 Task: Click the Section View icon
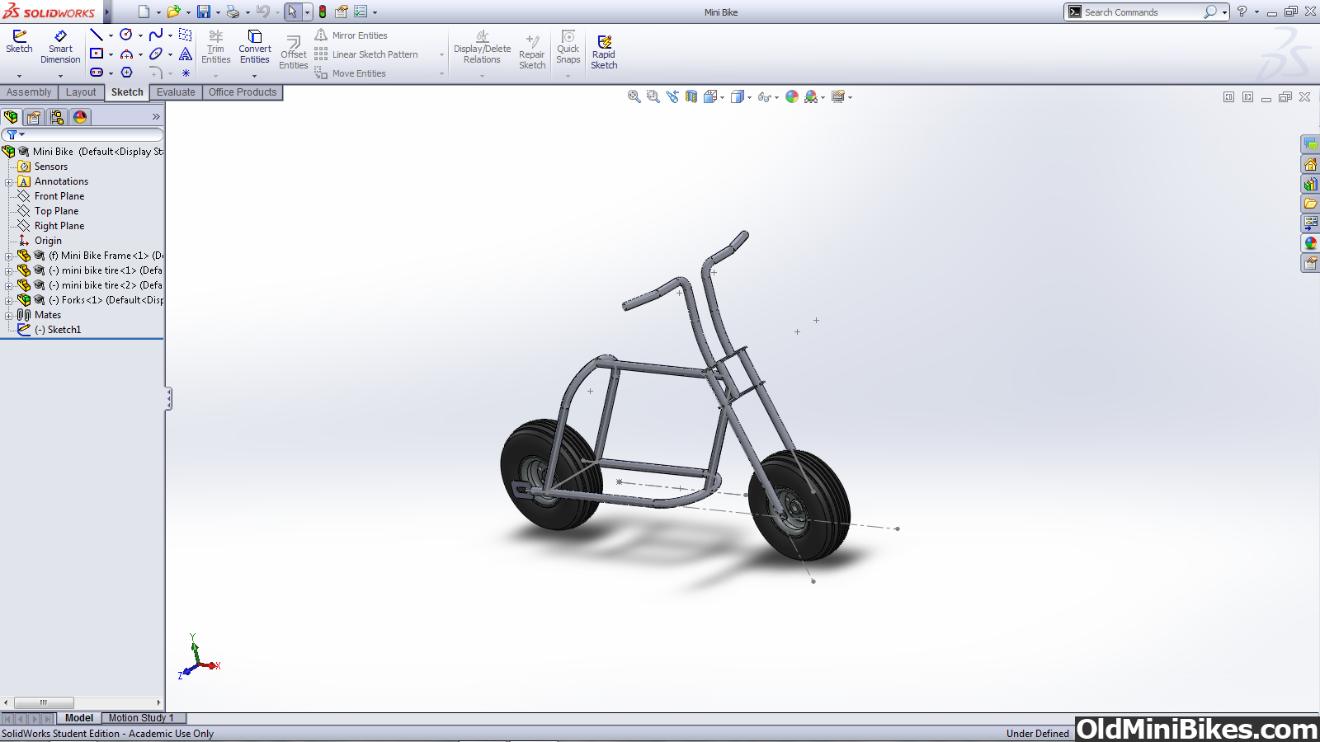tap(691, 96)
